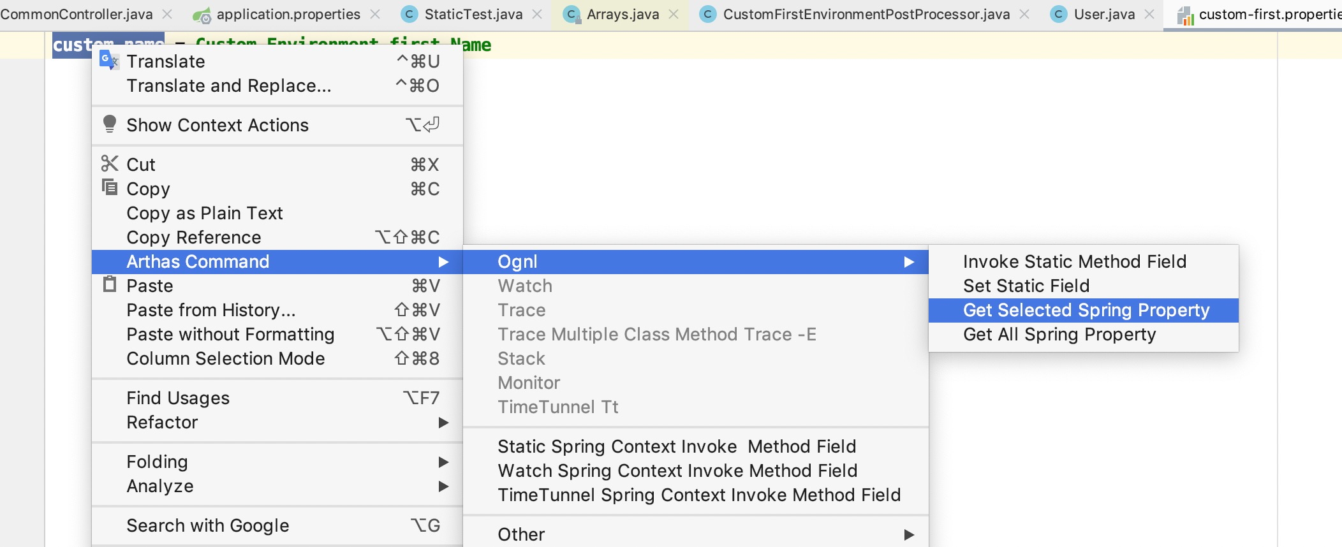
Task: Close the StaticTest.java tab
Action: click(538, 14)
